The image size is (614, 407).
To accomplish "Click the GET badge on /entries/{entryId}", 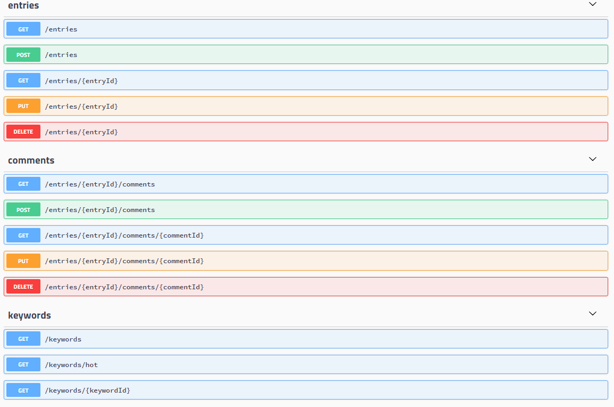I will [23, 80].
